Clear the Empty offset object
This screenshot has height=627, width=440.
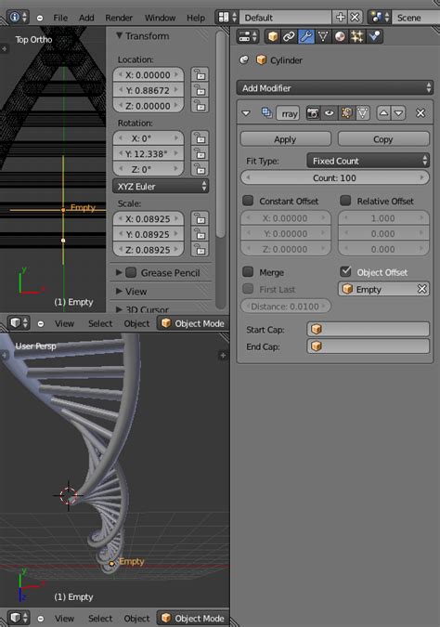click(422, 289)
